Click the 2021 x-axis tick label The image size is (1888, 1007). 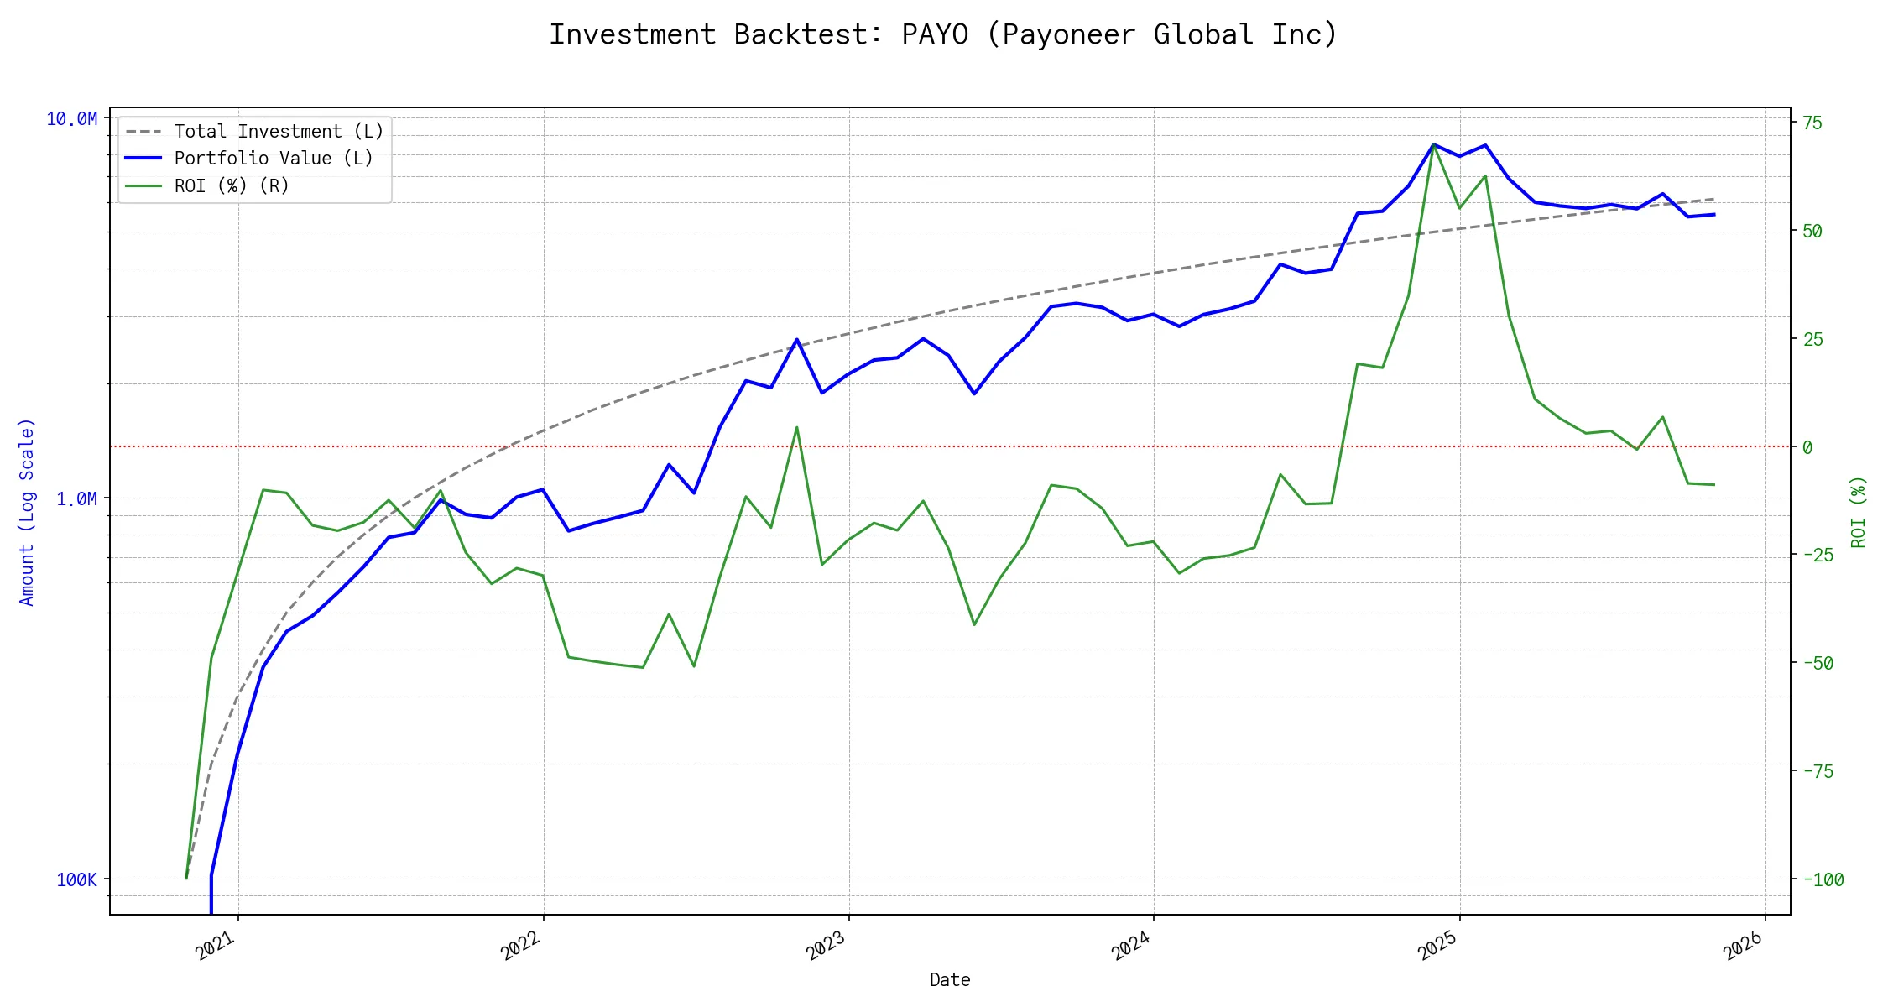216,946
